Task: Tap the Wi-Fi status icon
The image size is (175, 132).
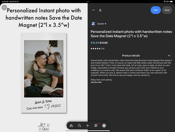Action: 164,2
